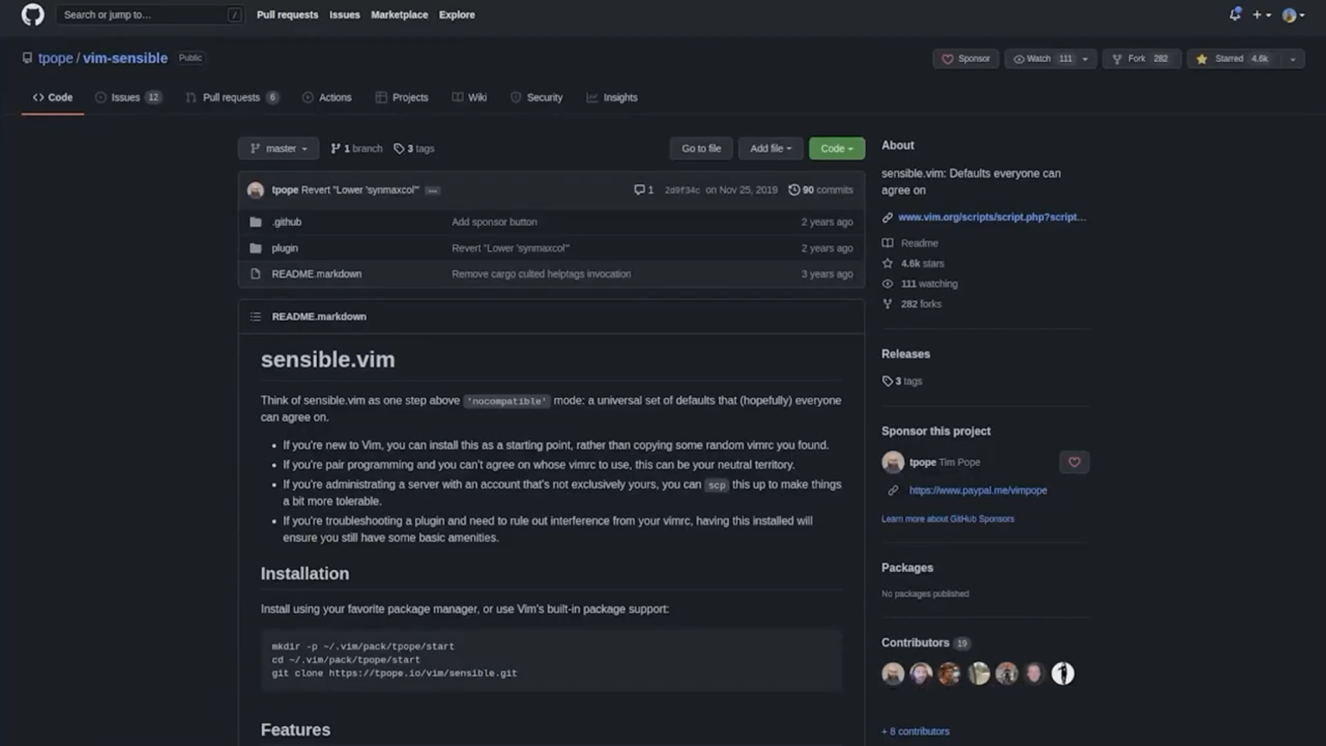Open the GitHub home logo
The width and height of the screenshot is (1326, 746).
[x=33, y=15]
